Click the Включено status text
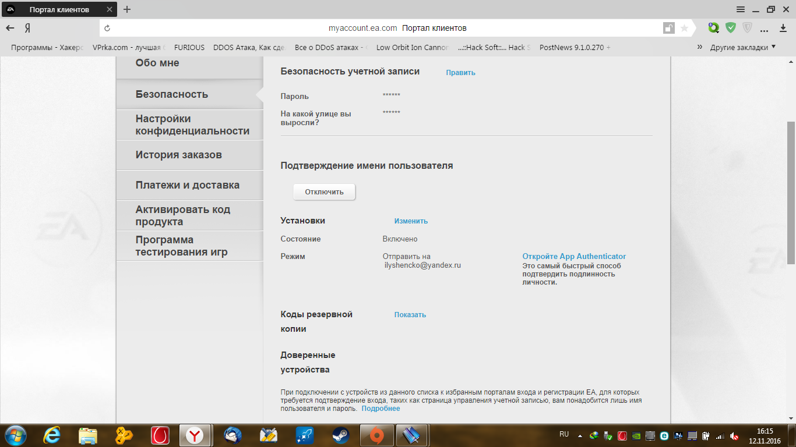Viewport: 796px width, 447px height. 400,239
